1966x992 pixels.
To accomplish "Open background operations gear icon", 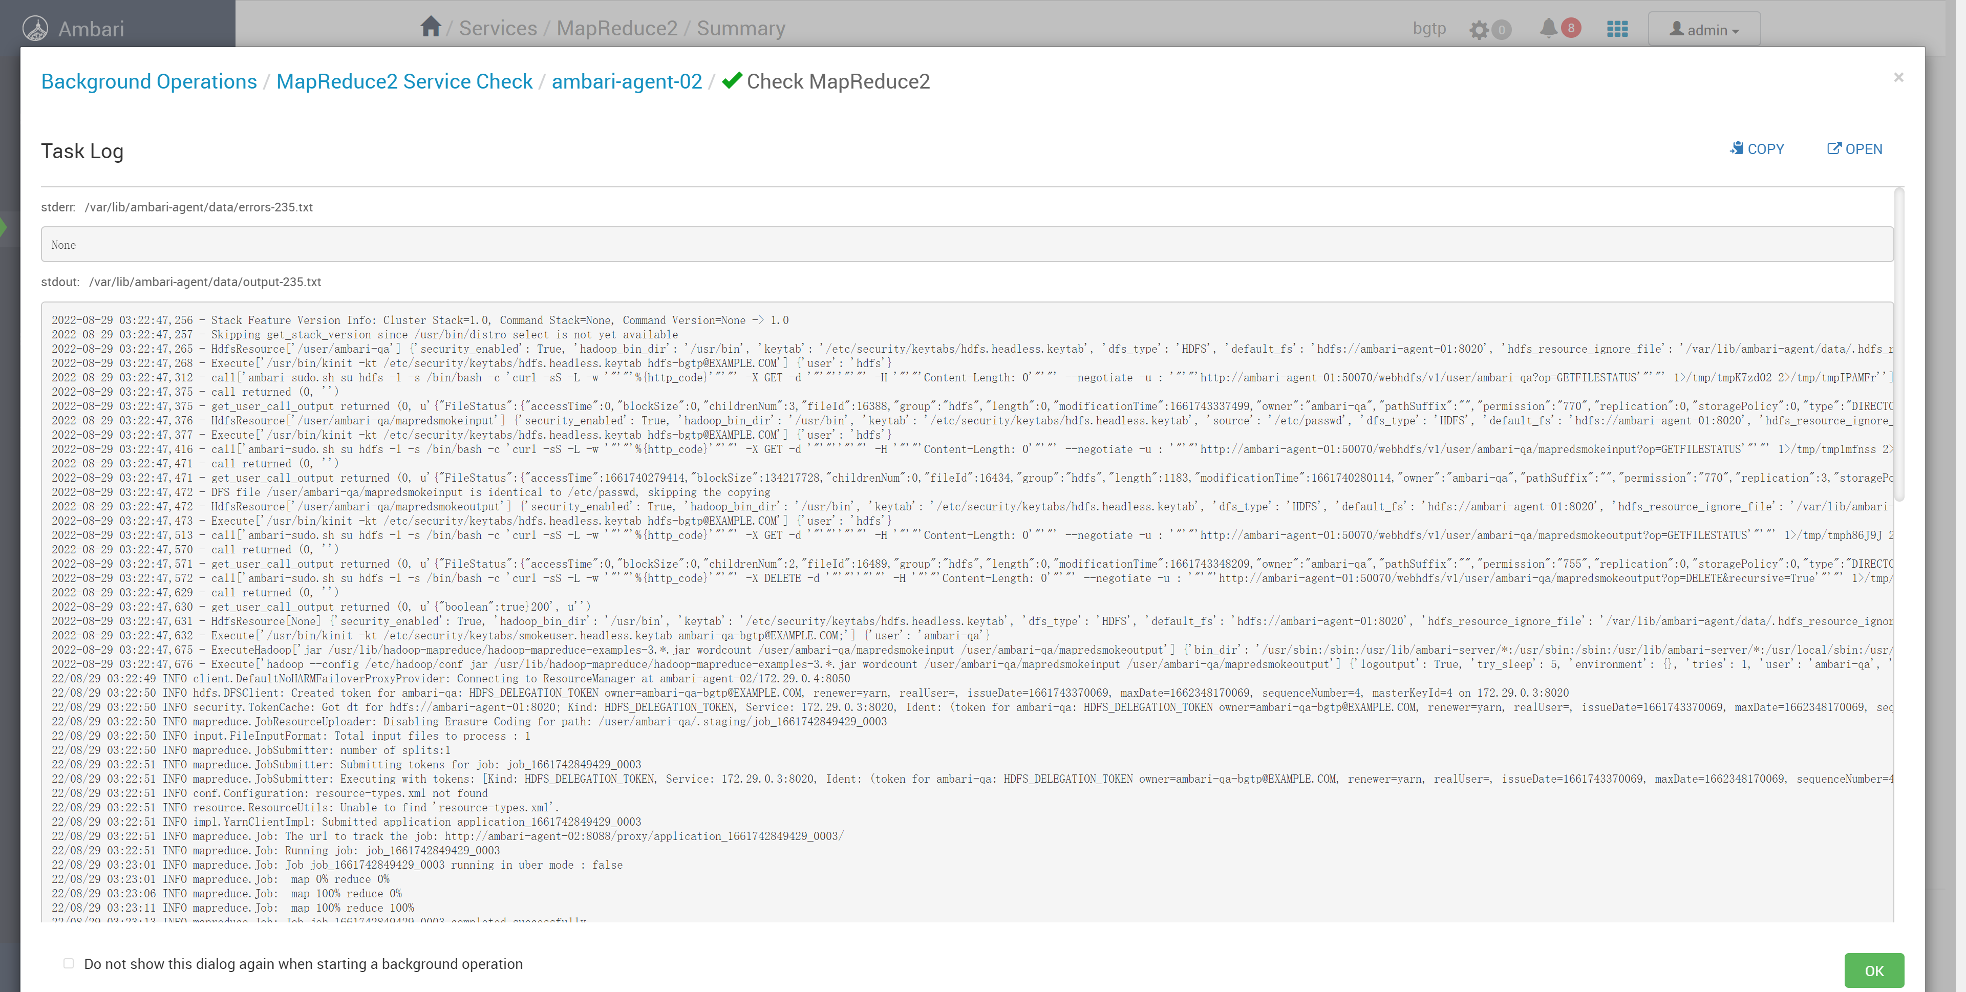I will (1479, 30).
